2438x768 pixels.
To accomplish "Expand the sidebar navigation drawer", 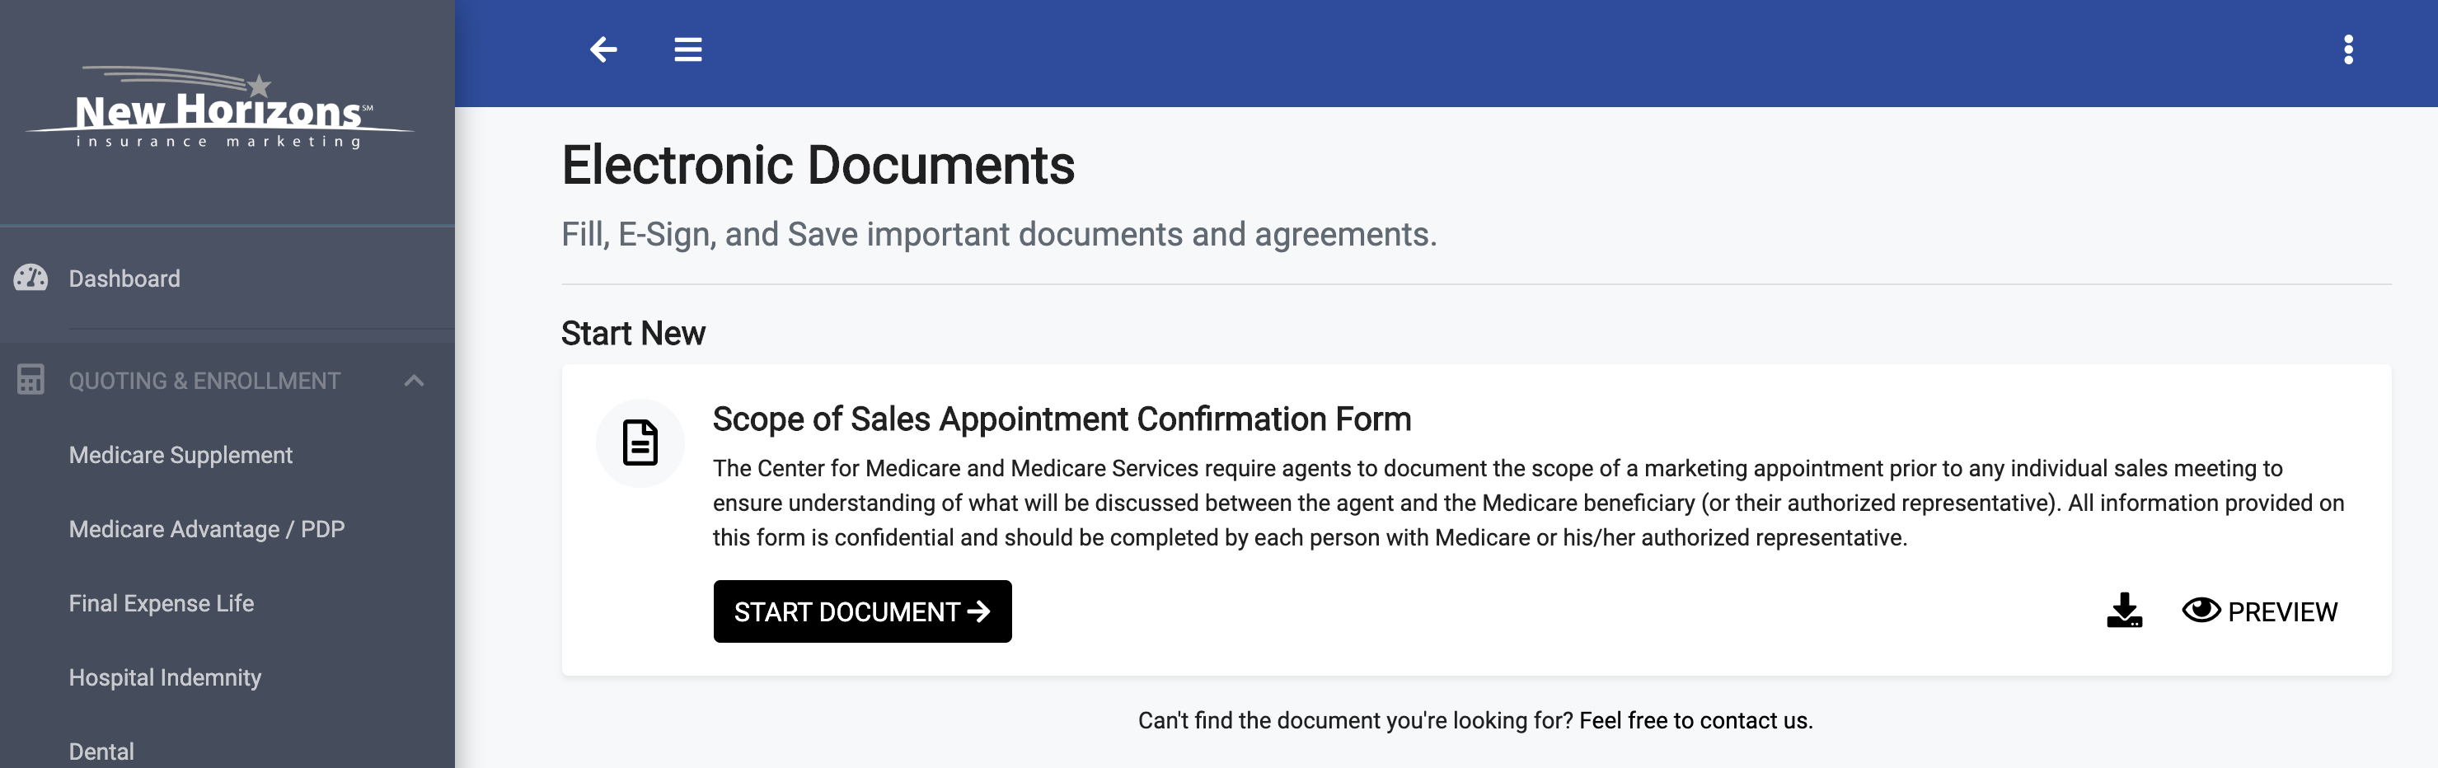I will coord(687,49).
